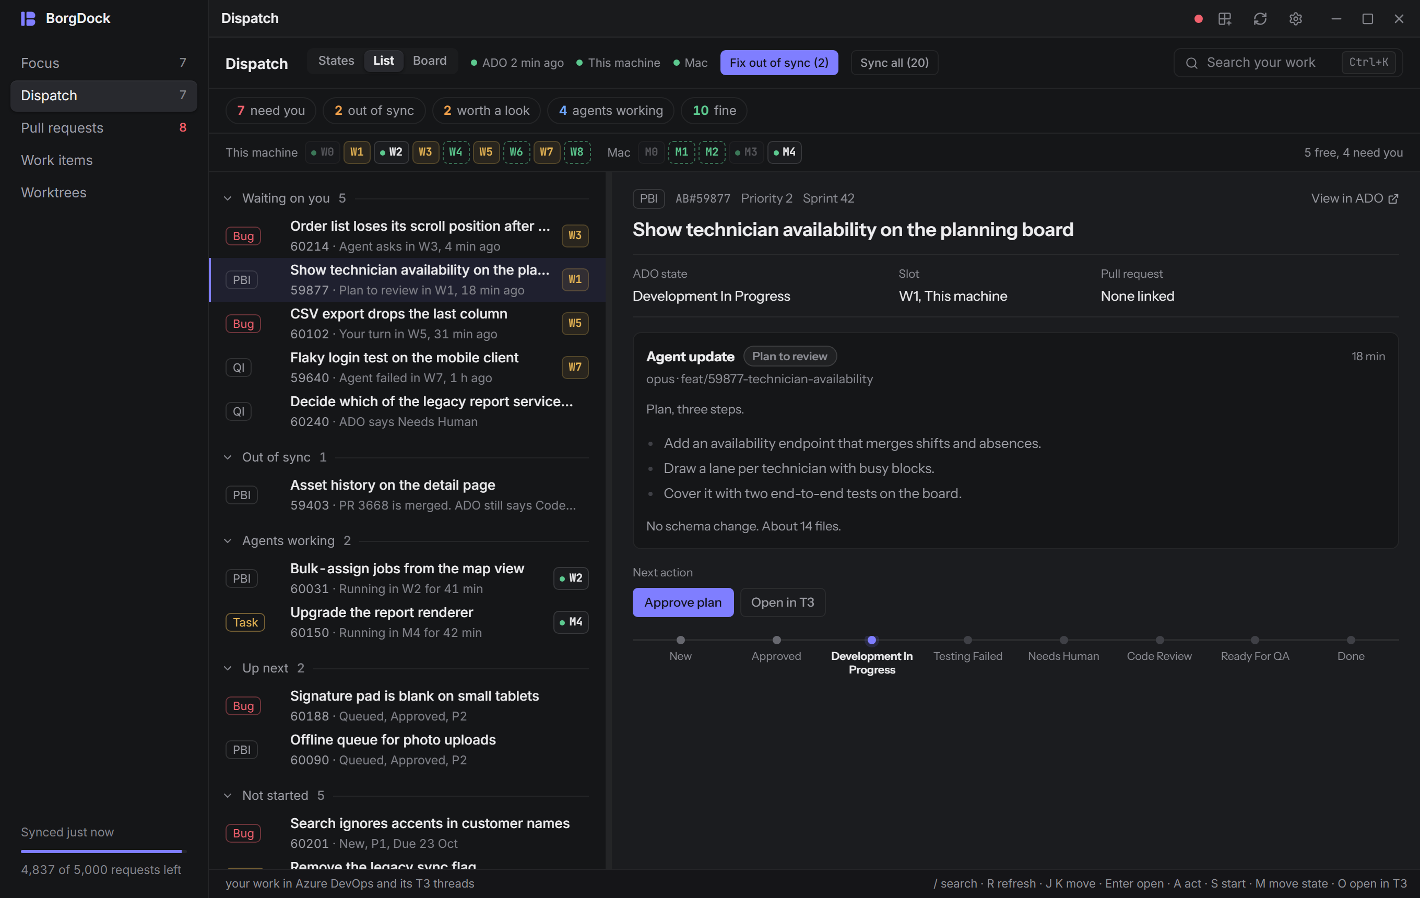1420x898 pixels.
Task: Click the 'Sync all (20)' button
Action: [x=894, y=63]
